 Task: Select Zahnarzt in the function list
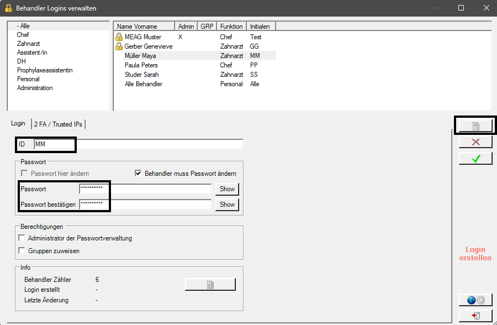coord(29,44)
